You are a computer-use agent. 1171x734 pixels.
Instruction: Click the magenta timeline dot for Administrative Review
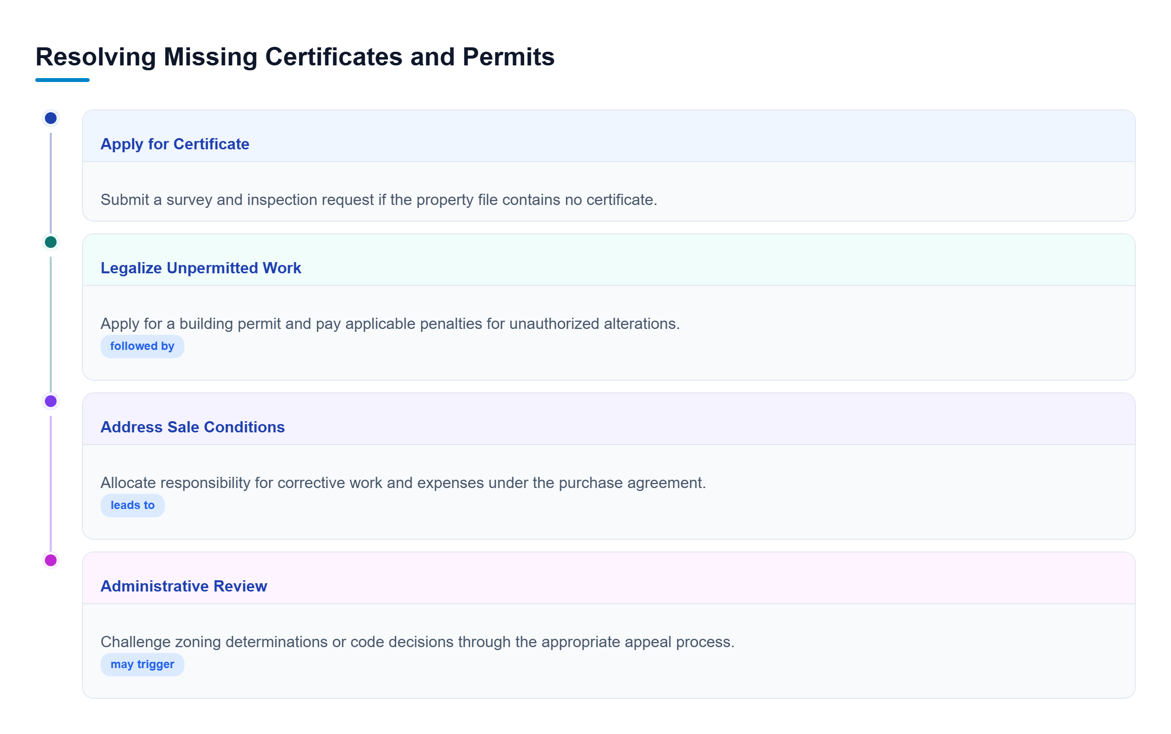[x=51, y=560]
